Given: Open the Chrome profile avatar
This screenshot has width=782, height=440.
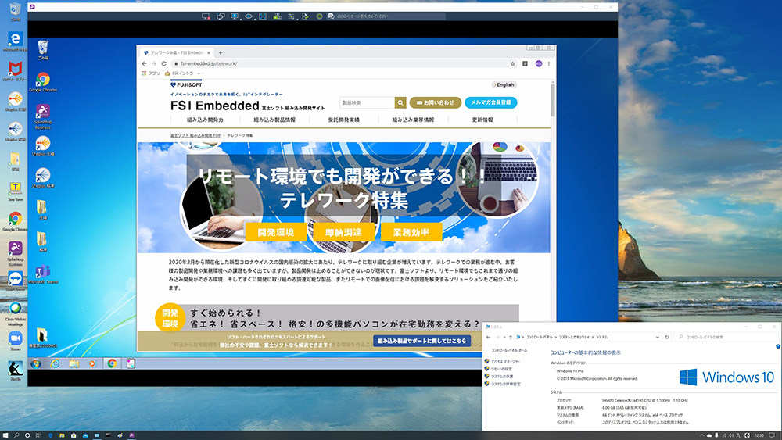Looking at the screenshot, I should [x=539, y=64].
